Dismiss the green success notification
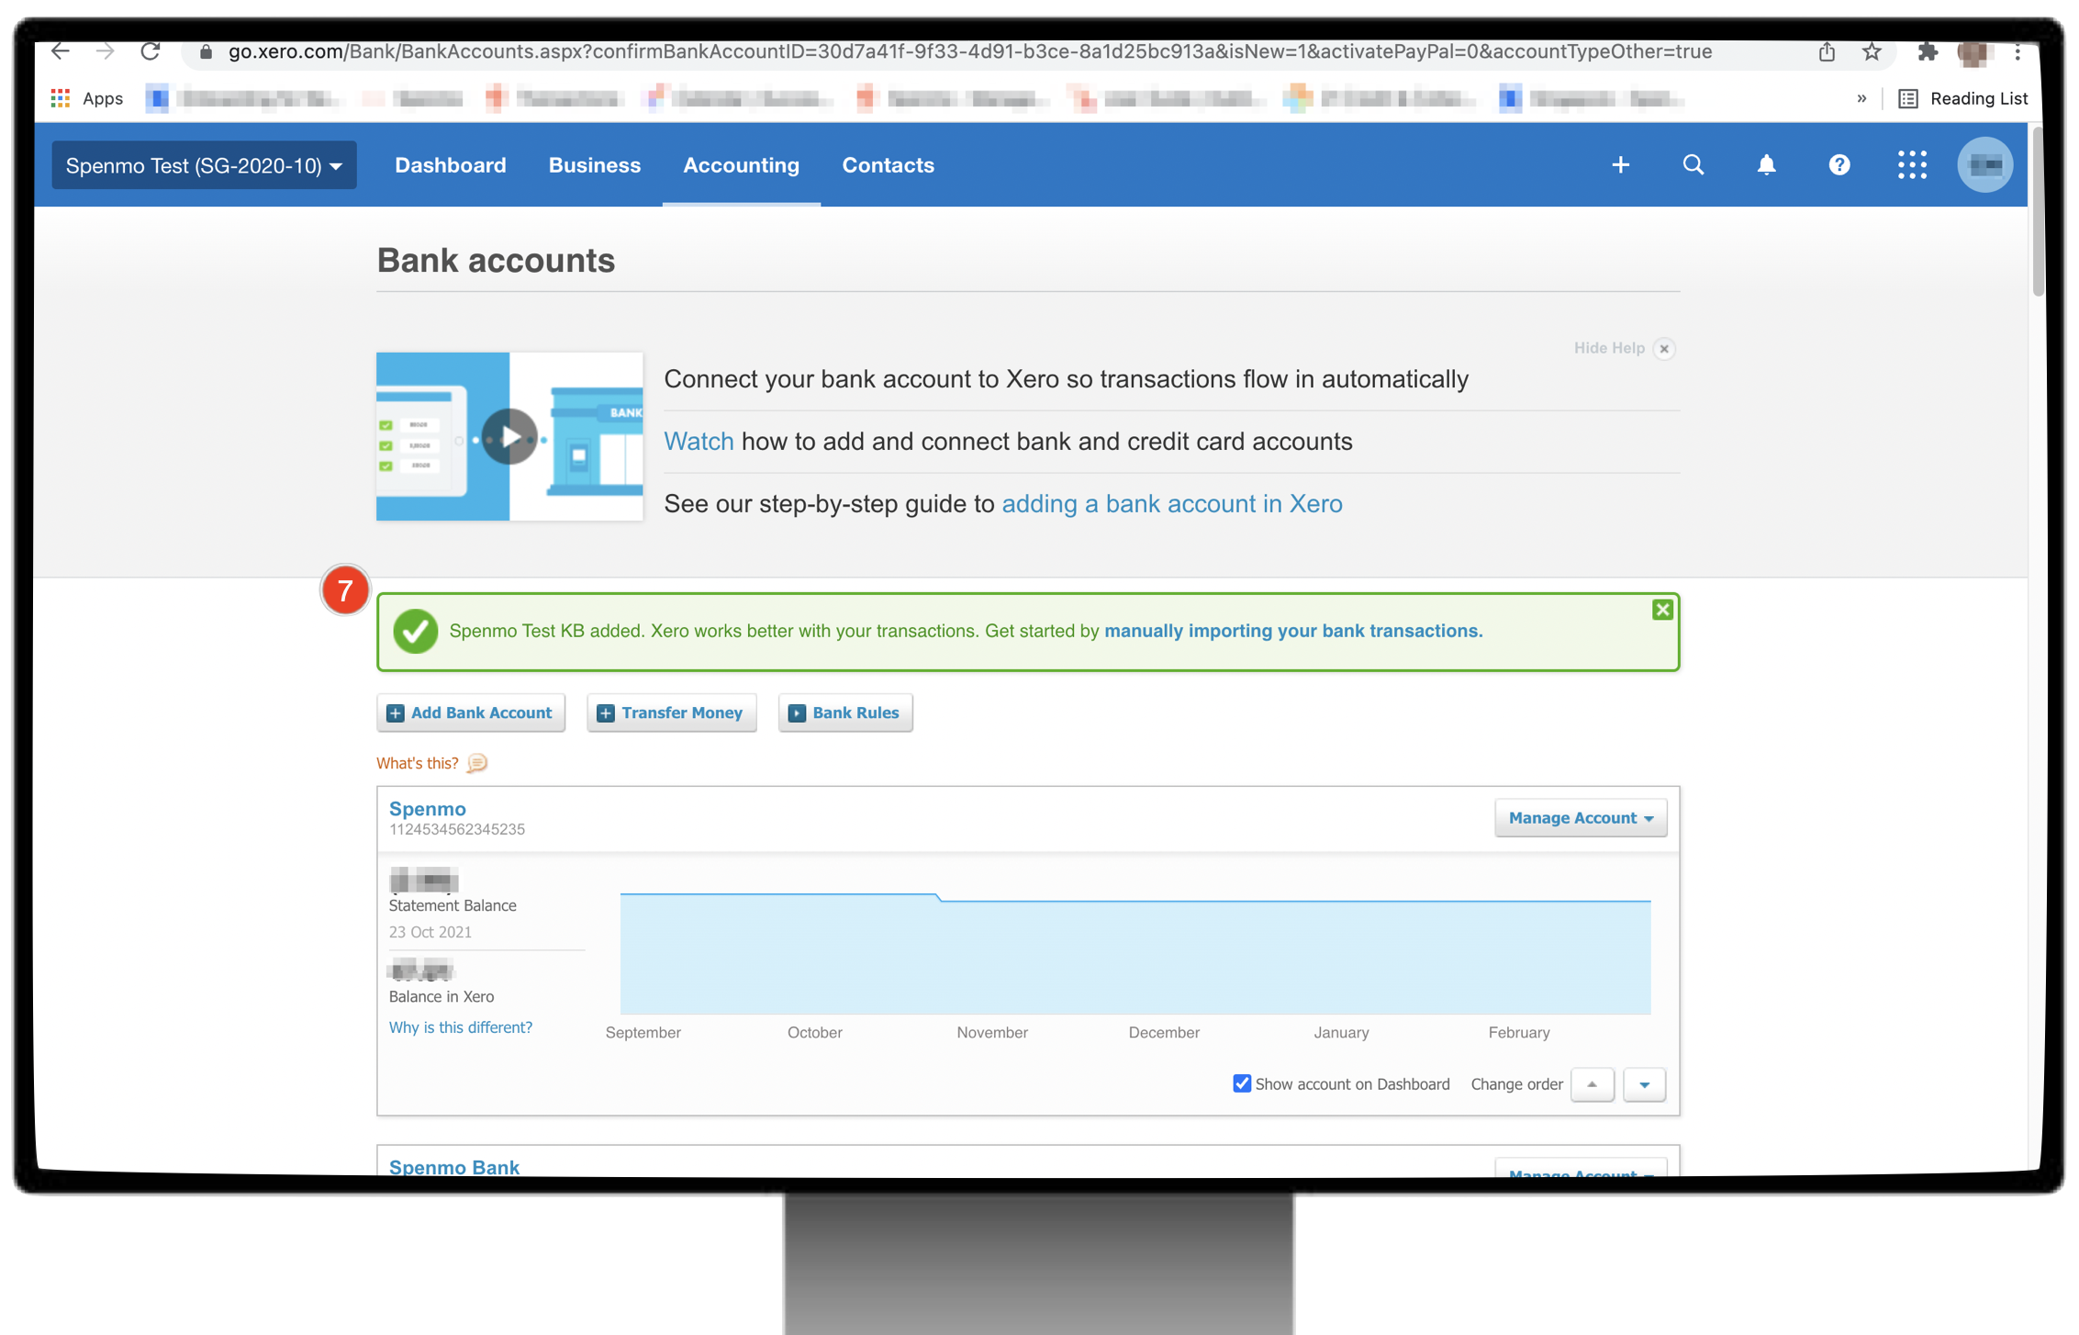Screen dimensions: 2079x1335 [1662, 611]
